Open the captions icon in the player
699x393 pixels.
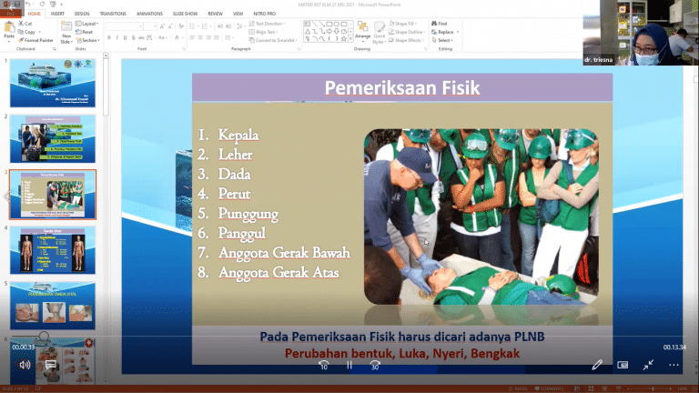(50, 365)
